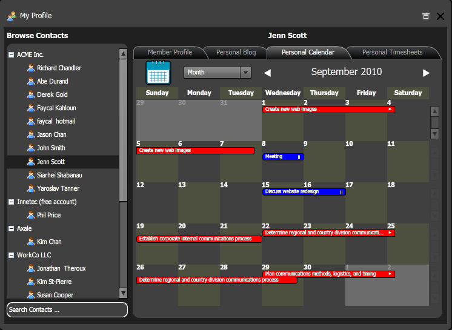Click Richard Chandler's contact avatar icon
This screenshot has height=330, width=452.
31,68
